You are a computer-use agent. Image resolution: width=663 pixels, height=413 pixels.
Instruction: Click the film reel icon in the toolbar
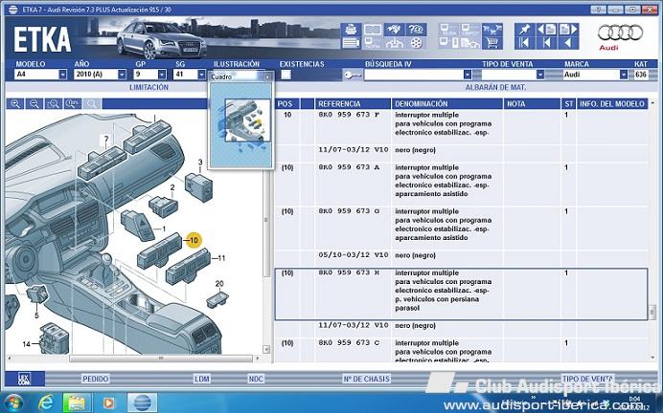[417, 43]
